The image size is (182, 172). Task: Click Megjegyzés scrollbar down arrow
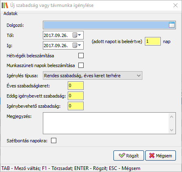(x=172, y=130)
